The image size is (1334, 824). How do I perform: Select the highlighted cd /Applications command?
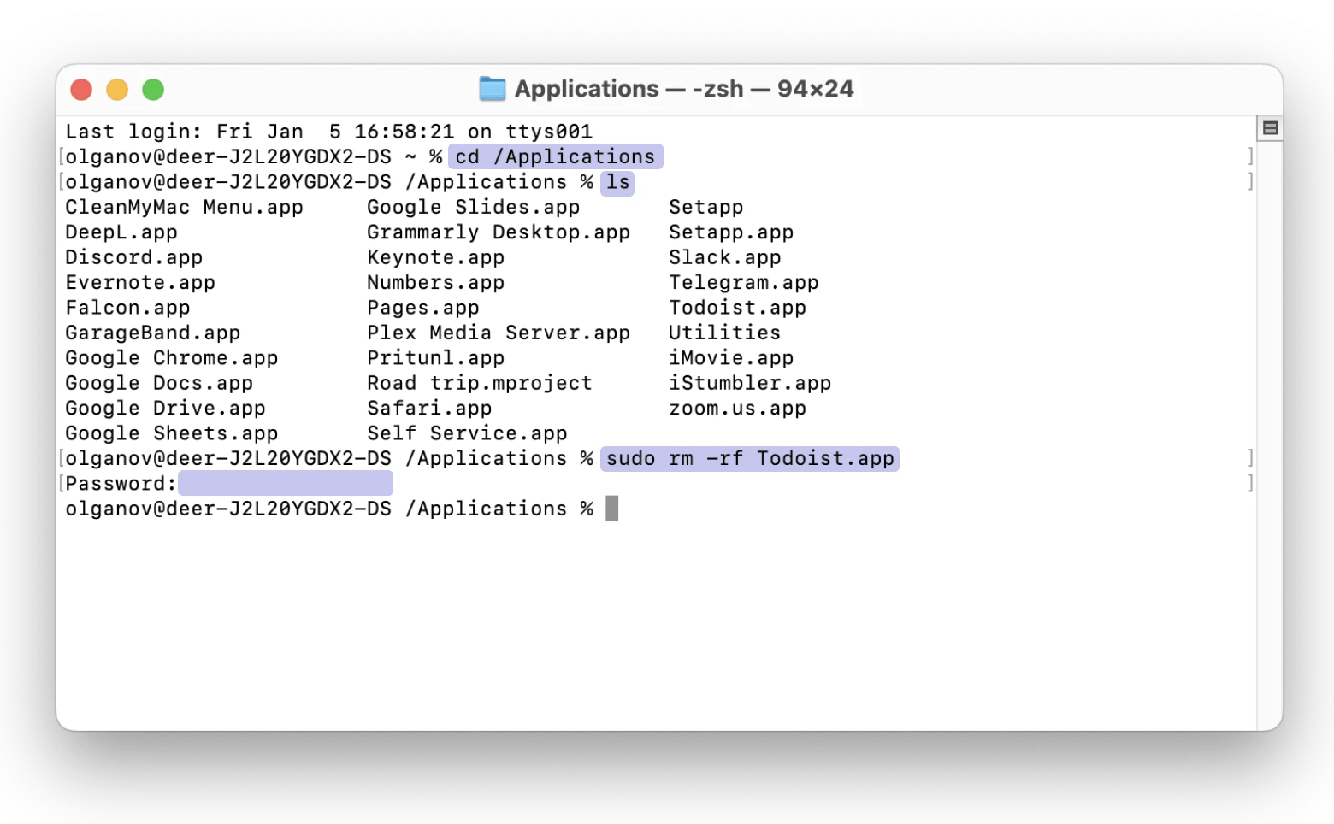(555, 156)
